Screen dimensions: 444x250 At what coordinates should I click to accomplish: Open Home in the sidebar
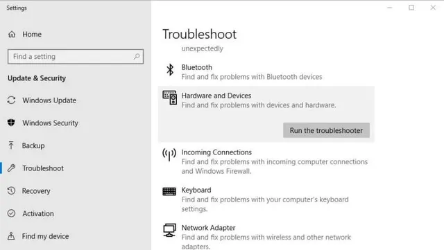(32, 34)
